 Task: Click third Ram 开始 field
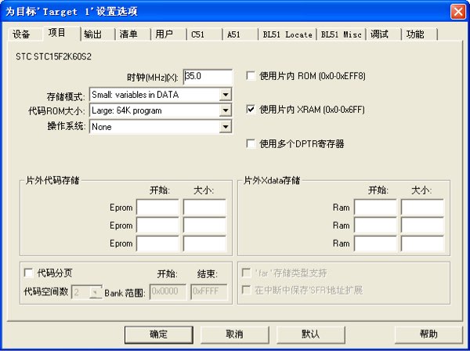tap(375, 244)
